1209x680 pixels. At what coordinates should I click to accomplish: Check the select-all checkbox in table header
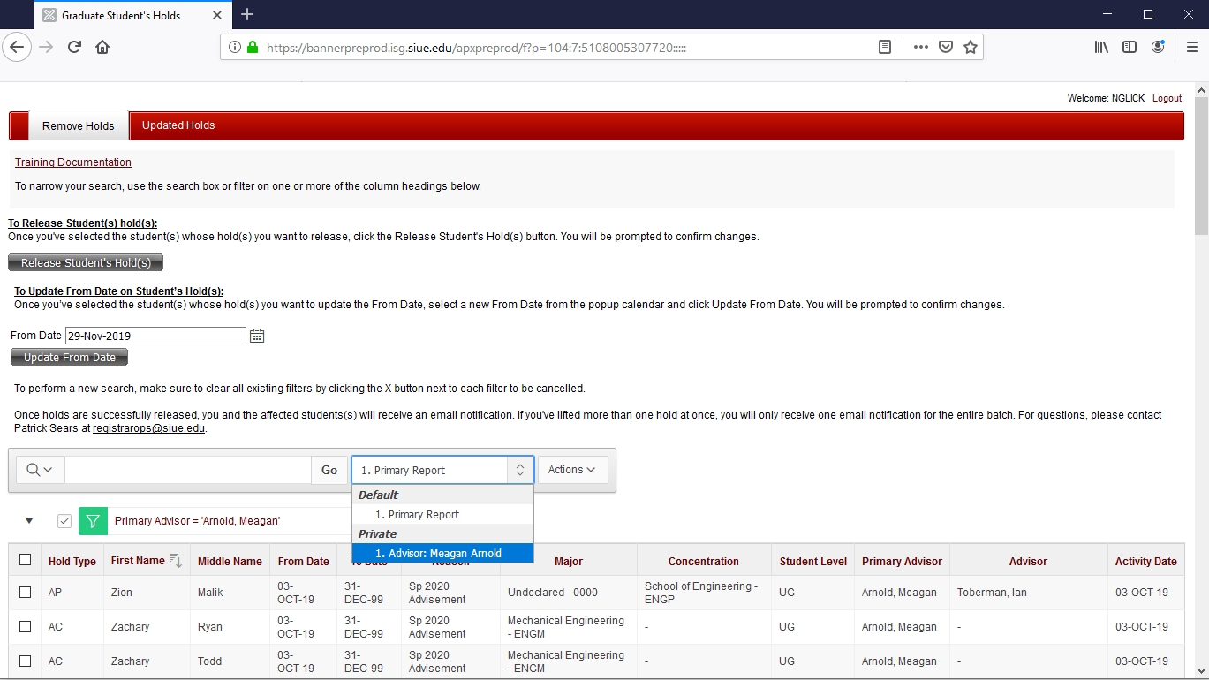25,560
